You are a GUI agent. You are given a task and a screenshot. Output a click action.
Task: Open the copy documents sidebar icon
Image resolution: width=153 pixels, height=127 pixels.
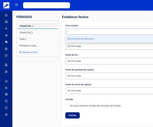tap(6, 94)
